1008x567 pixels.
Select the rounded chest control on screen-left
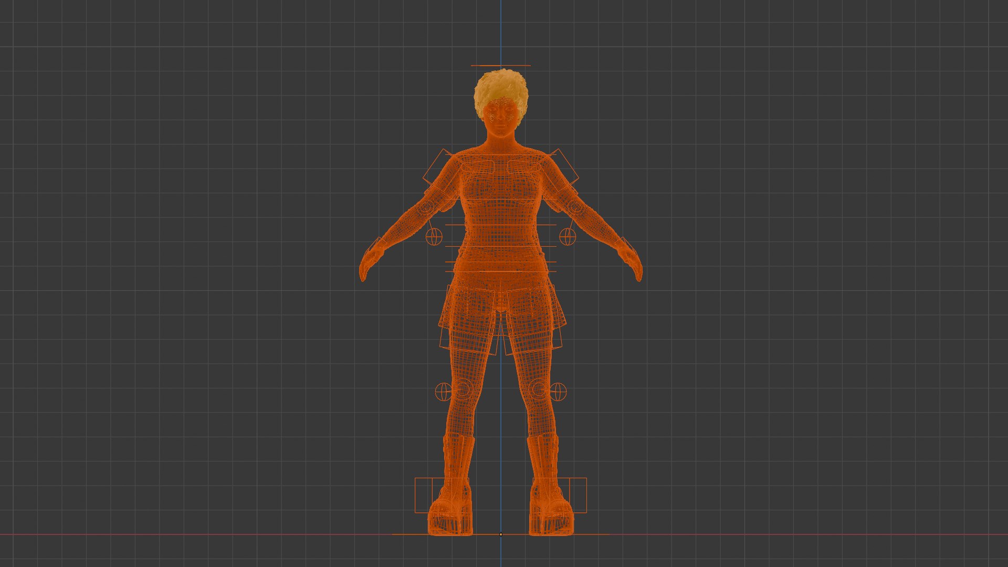click(478, 166)
